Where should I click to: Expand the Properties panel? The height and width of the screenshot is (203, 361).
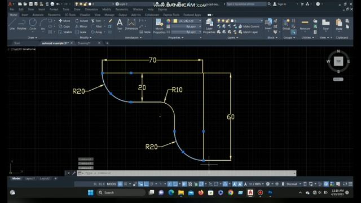[x=175, y=38]
